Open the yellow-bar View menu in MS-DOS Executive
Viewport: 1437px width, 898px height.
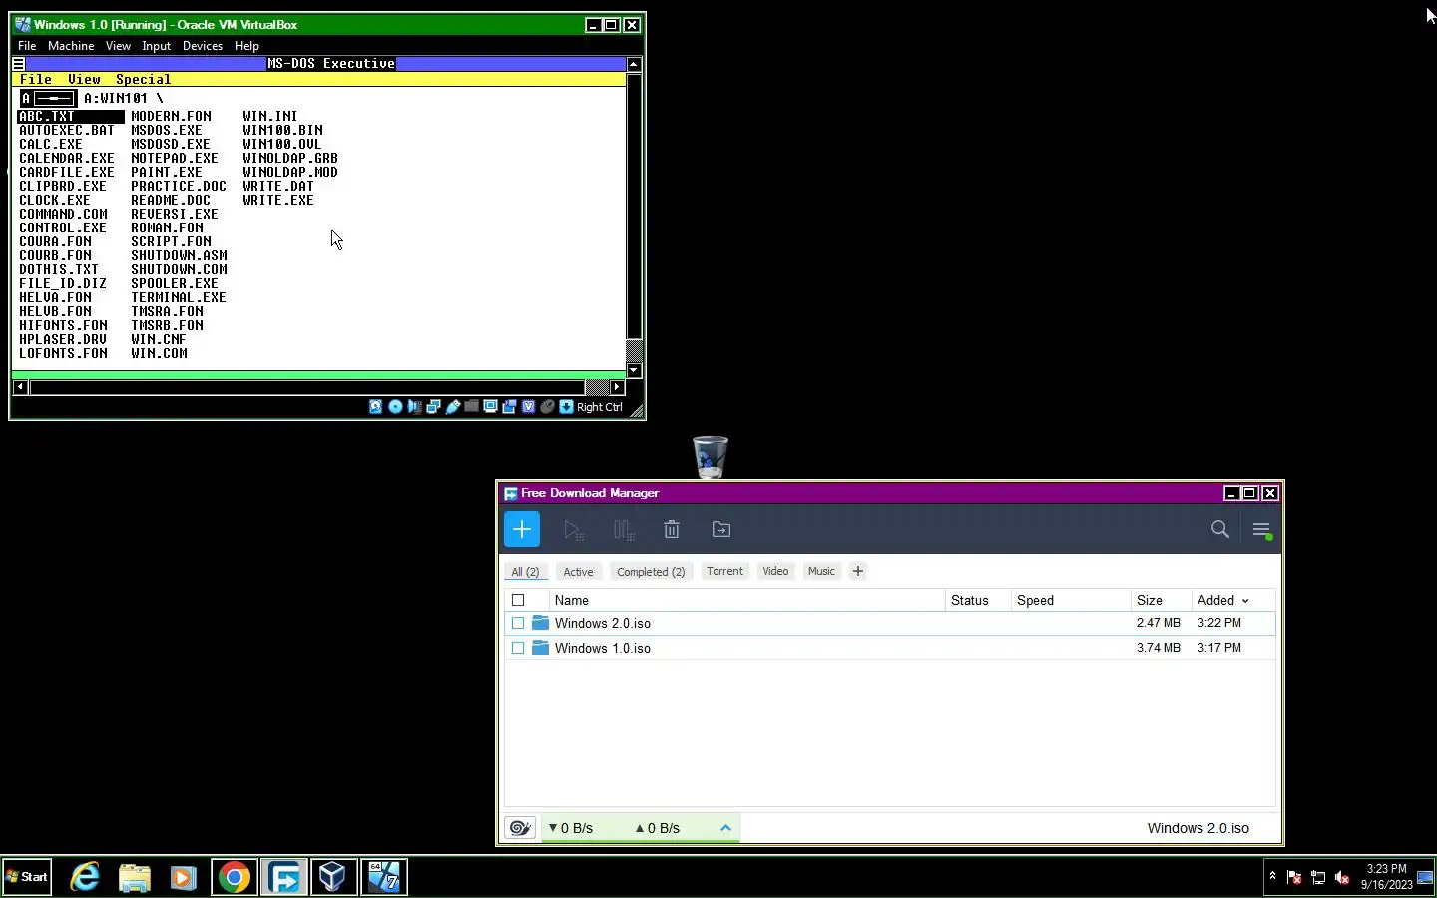(x=84, y=80)
